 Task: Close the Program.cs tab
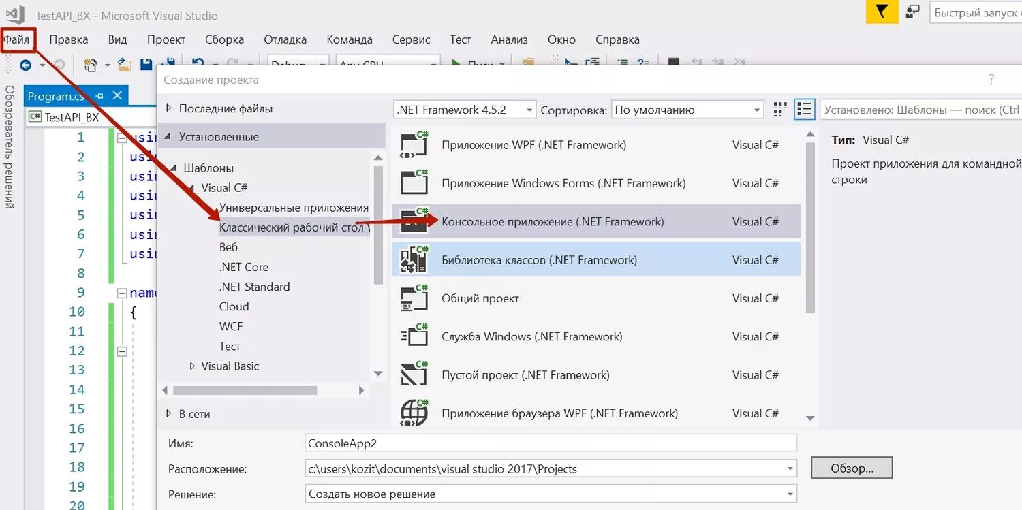(x=117, y=96)
